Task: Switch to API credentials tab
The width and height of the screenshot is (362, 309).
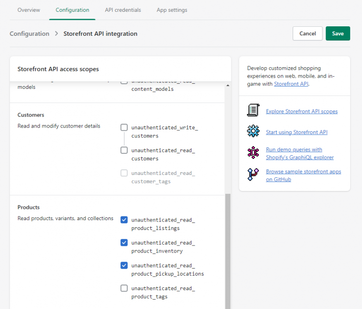Action: 123,10
